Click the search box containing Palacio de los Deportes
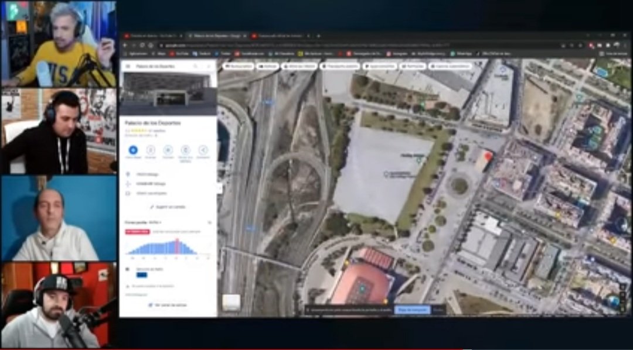Viewport: 633px width, 350px height. pos(162,66)
